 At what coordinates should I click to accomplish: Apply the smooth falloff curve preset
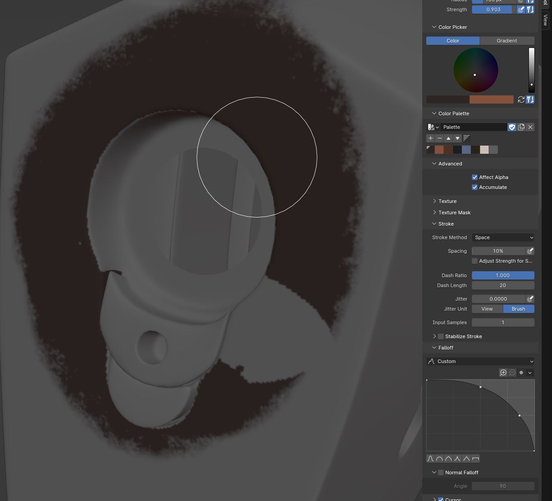(x=430, y=459)
